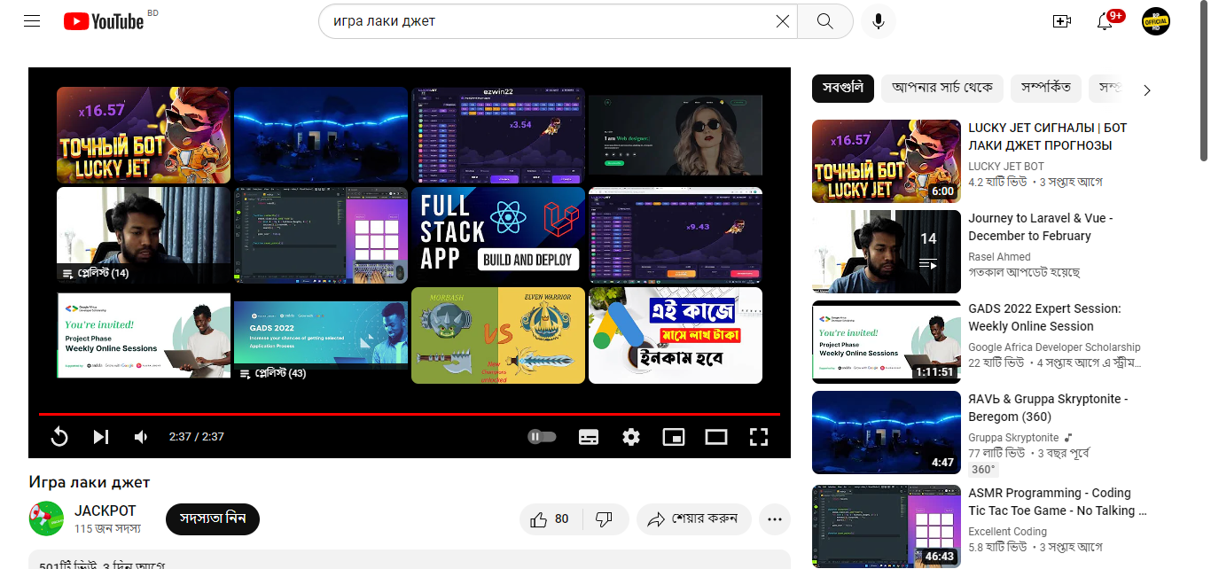The height and width of the screenshot is (569, 1211).
Task: Click the Игра лаки джет video title
Action: (90, 482)
